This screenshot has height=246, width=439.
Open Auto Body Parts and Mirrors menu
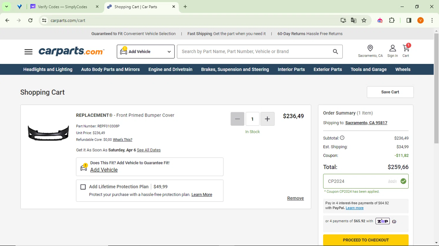point(110,69)
